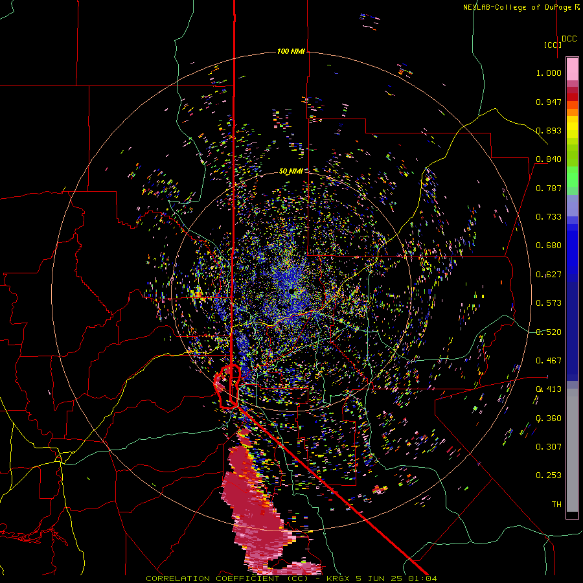The height and width of the screenshot is (583, 583).
Task: Select the 0.947 color scale value
Action: click(549, 102)
